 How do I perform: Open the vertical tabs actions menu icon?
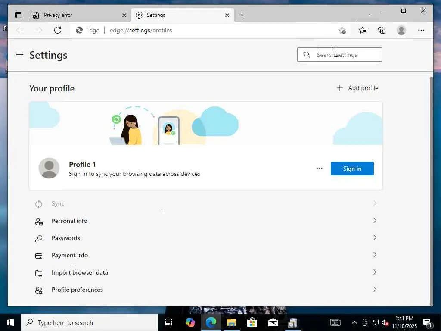tap(18, 15)
